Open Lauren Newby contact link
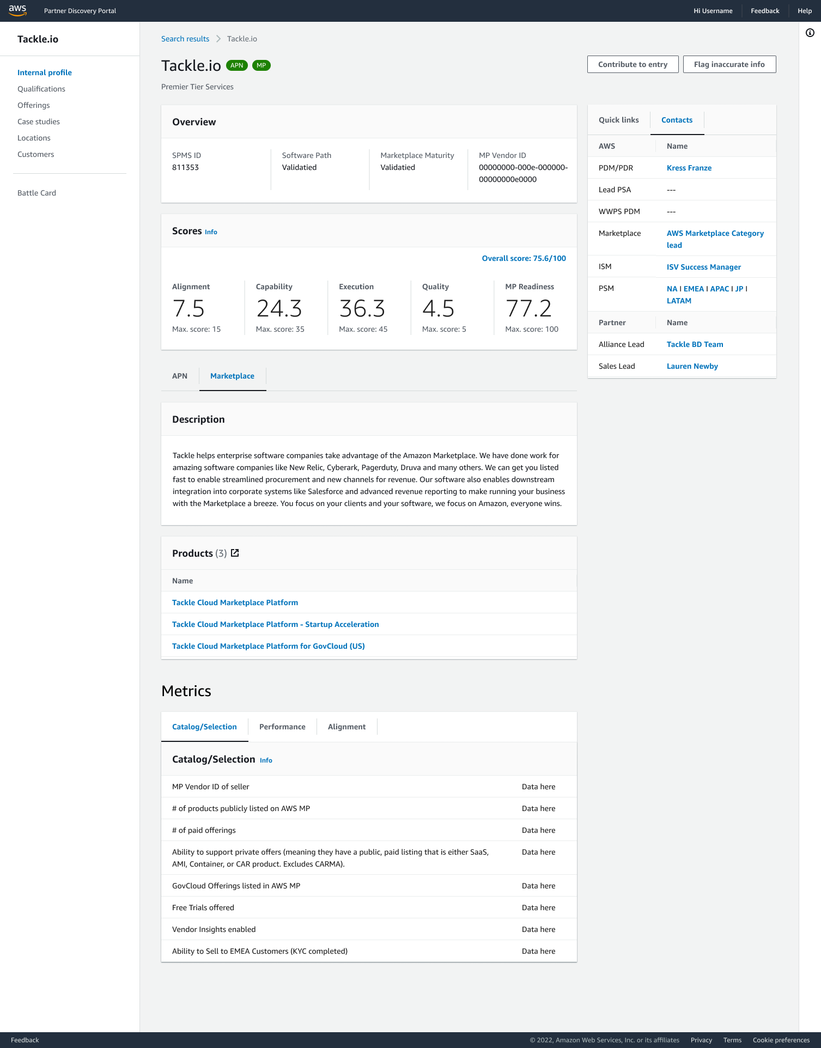This screenshot has width=821, height=1048. pyautogui.click(x=692, y=366)
